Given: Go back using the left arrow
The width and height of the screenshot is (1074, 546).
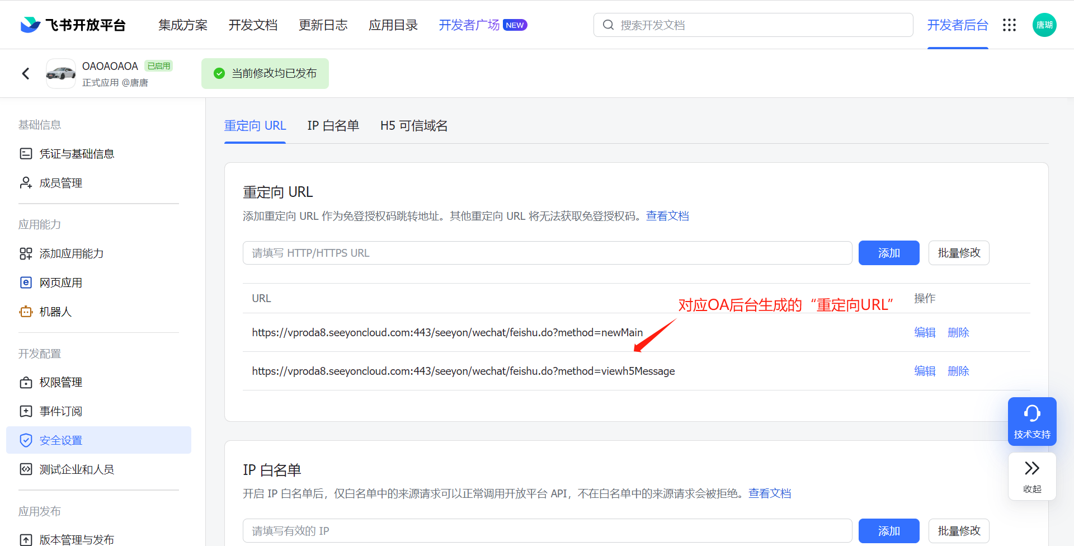Looking at the screenshot, I should click(x=26, y=73).
